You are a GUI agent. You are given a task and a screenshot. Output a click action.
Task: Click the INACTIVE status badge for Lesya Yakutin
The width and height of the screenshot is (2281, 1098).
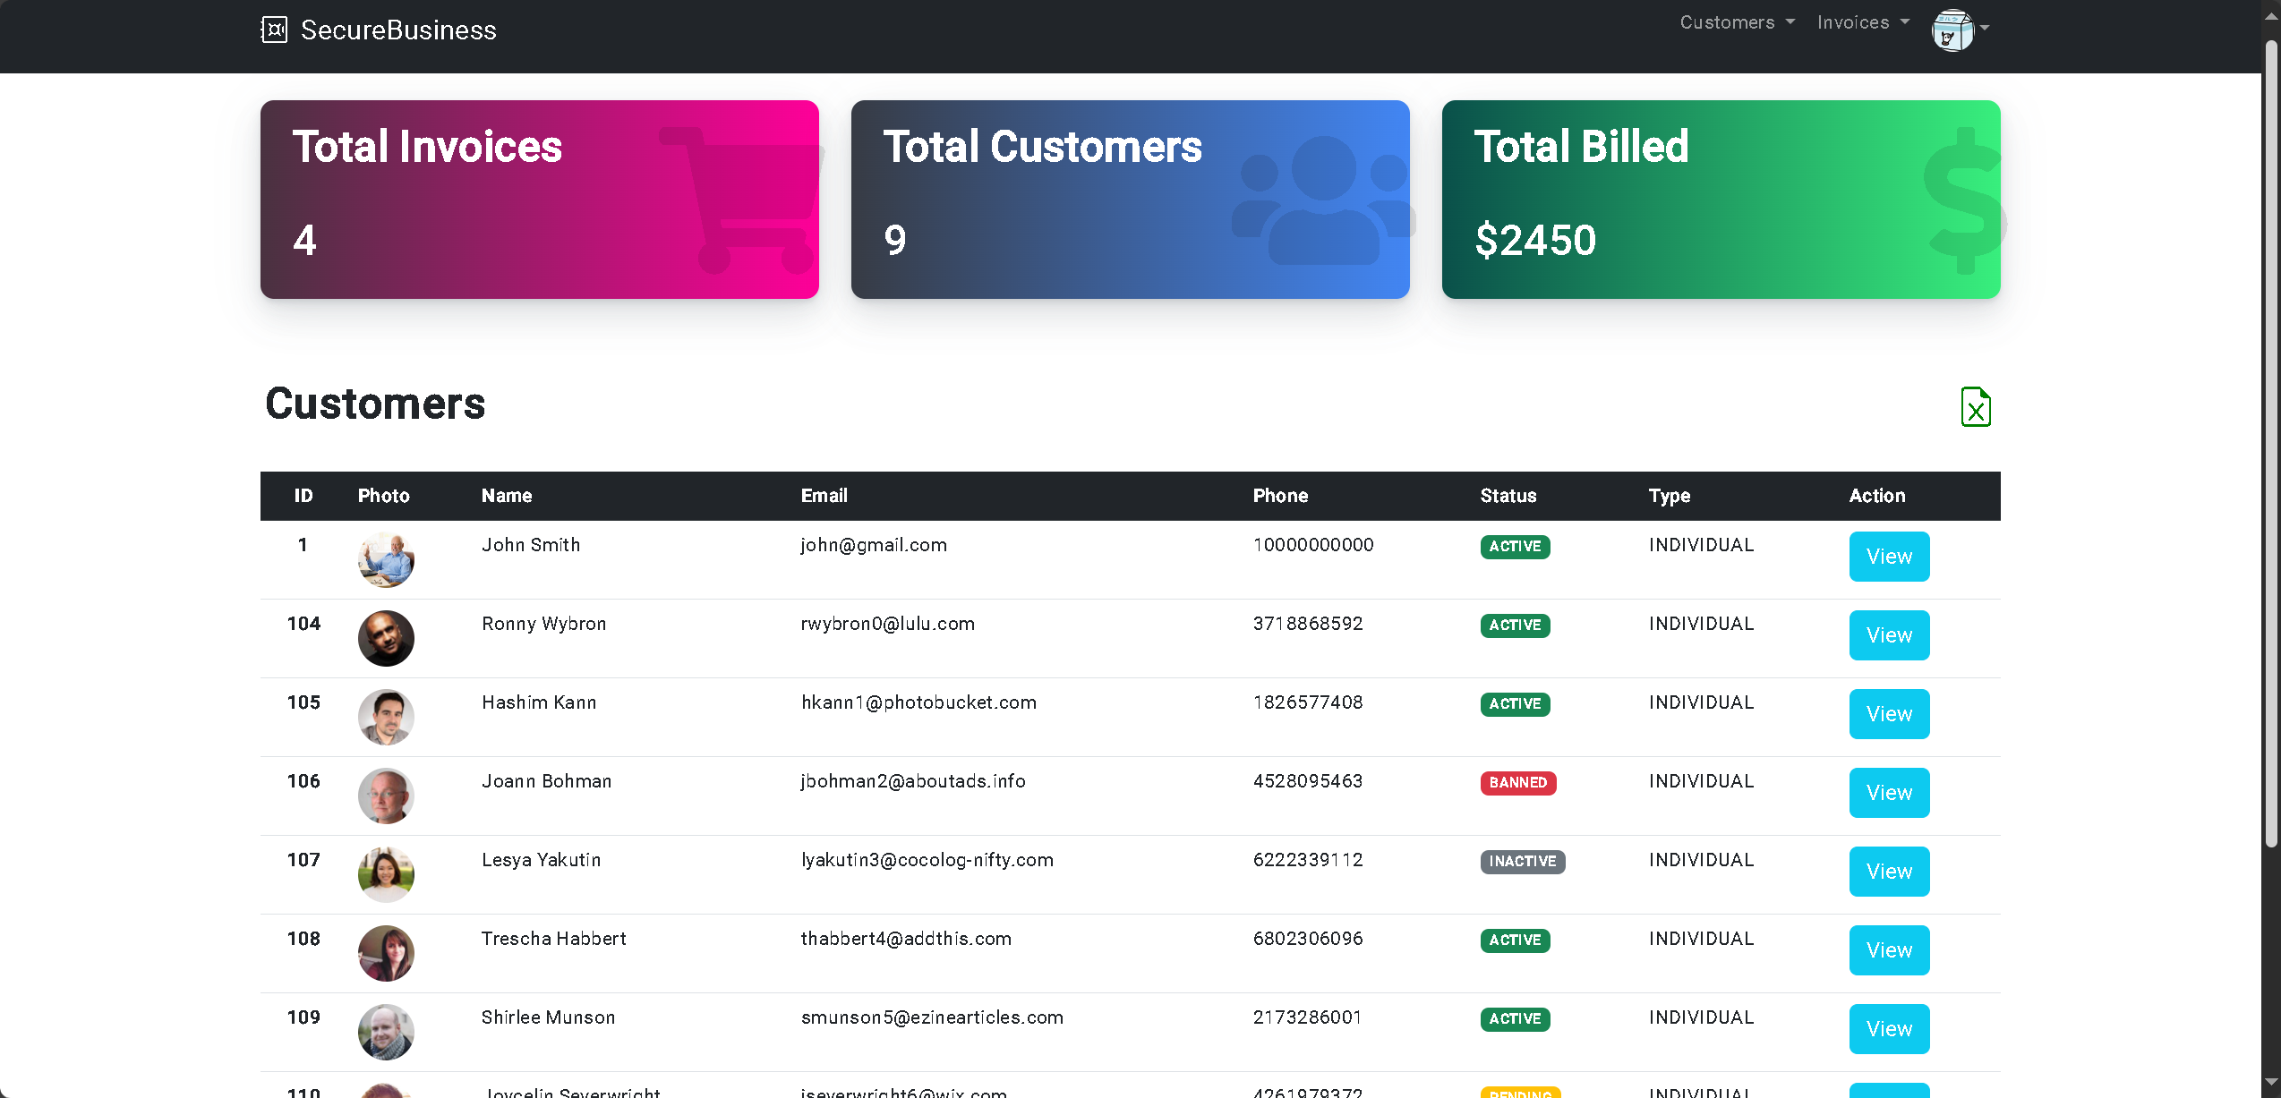(1522, 862)
